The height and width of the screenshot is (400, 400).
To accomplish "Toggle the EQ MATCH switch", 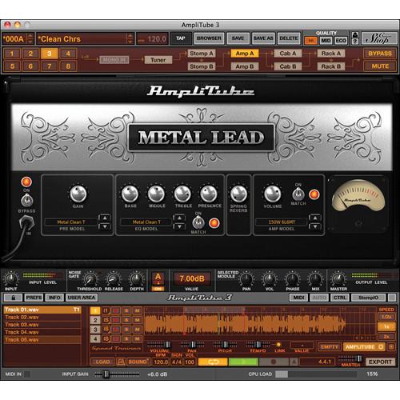I will coord(198,222).
